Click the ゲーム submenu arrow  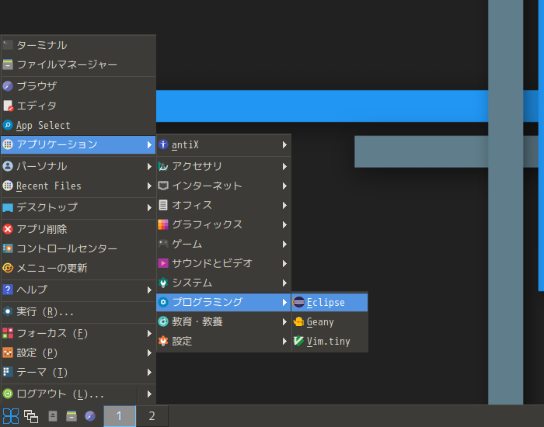click(284, 245)
